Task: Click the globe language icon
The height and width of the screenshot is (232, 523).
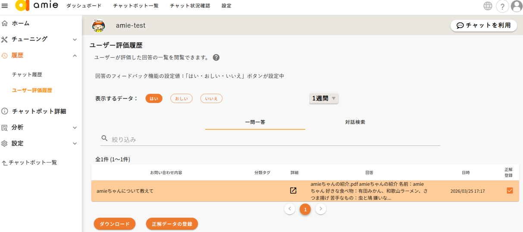Action: click(x=488, y=6)
